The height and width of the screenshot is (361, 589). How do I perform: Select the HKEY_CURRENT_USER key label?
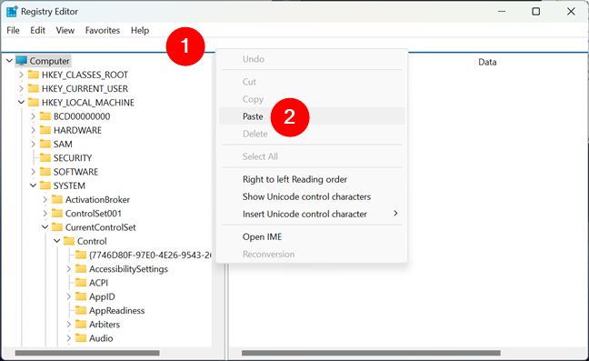pos(85,88)
